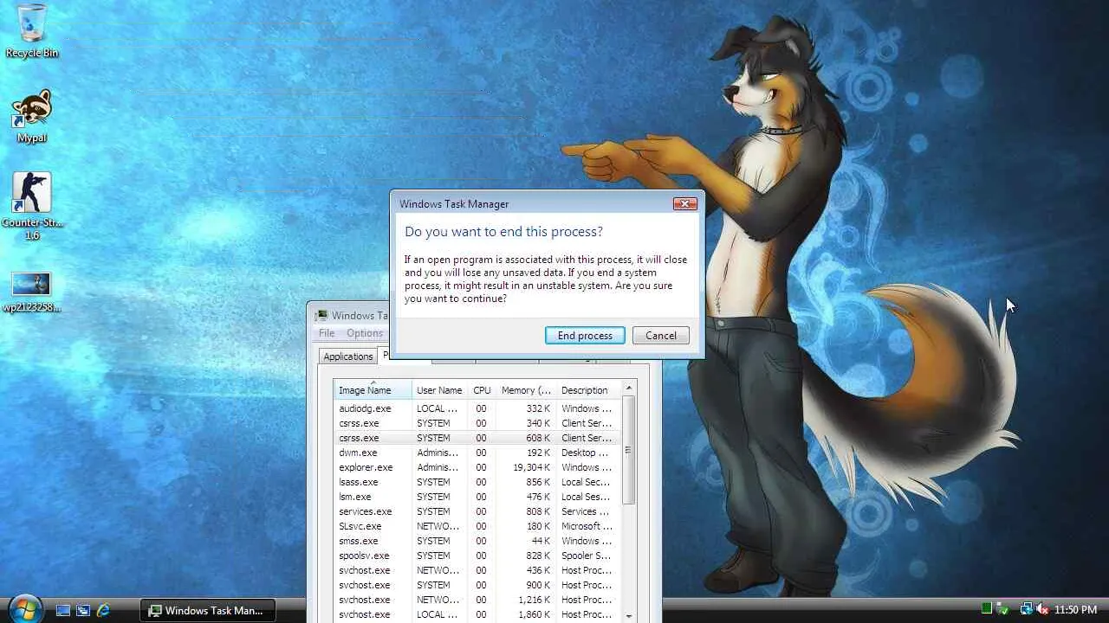Click the 44 K memory value
The height and width of the screenshot is (623, 1109).
tap(541, 541)
